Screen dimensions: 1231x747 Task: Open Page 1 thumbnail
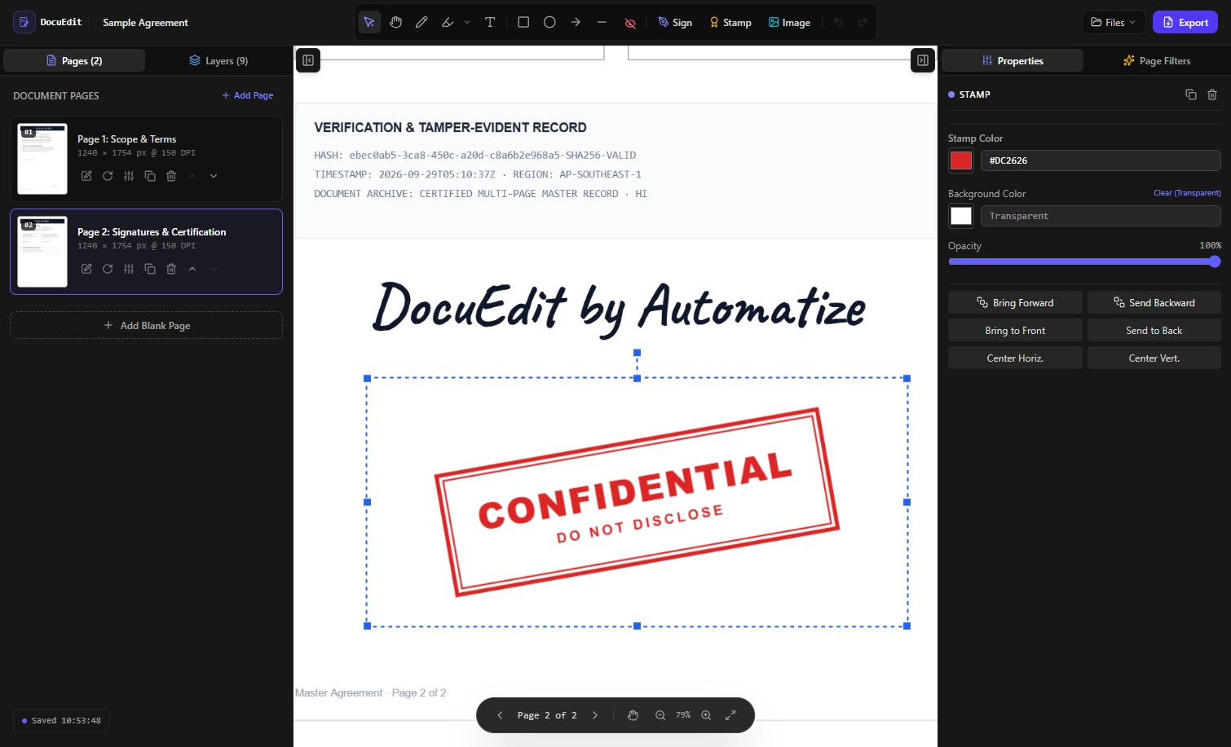tap(42, 158)
